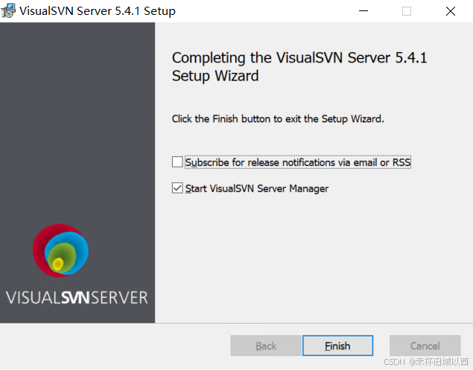The image size is (473, 370).
Task: Click the Finish button
Action: 337,345
